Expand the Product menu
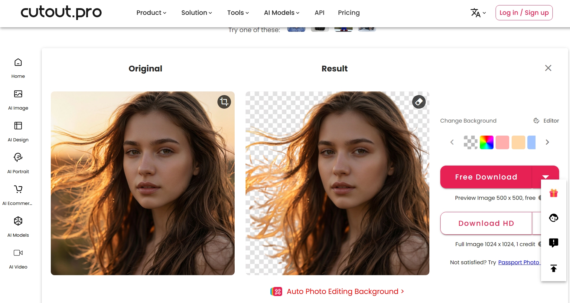Image resolution: width=570 pixels, height=303 pixels. [151, 13]
